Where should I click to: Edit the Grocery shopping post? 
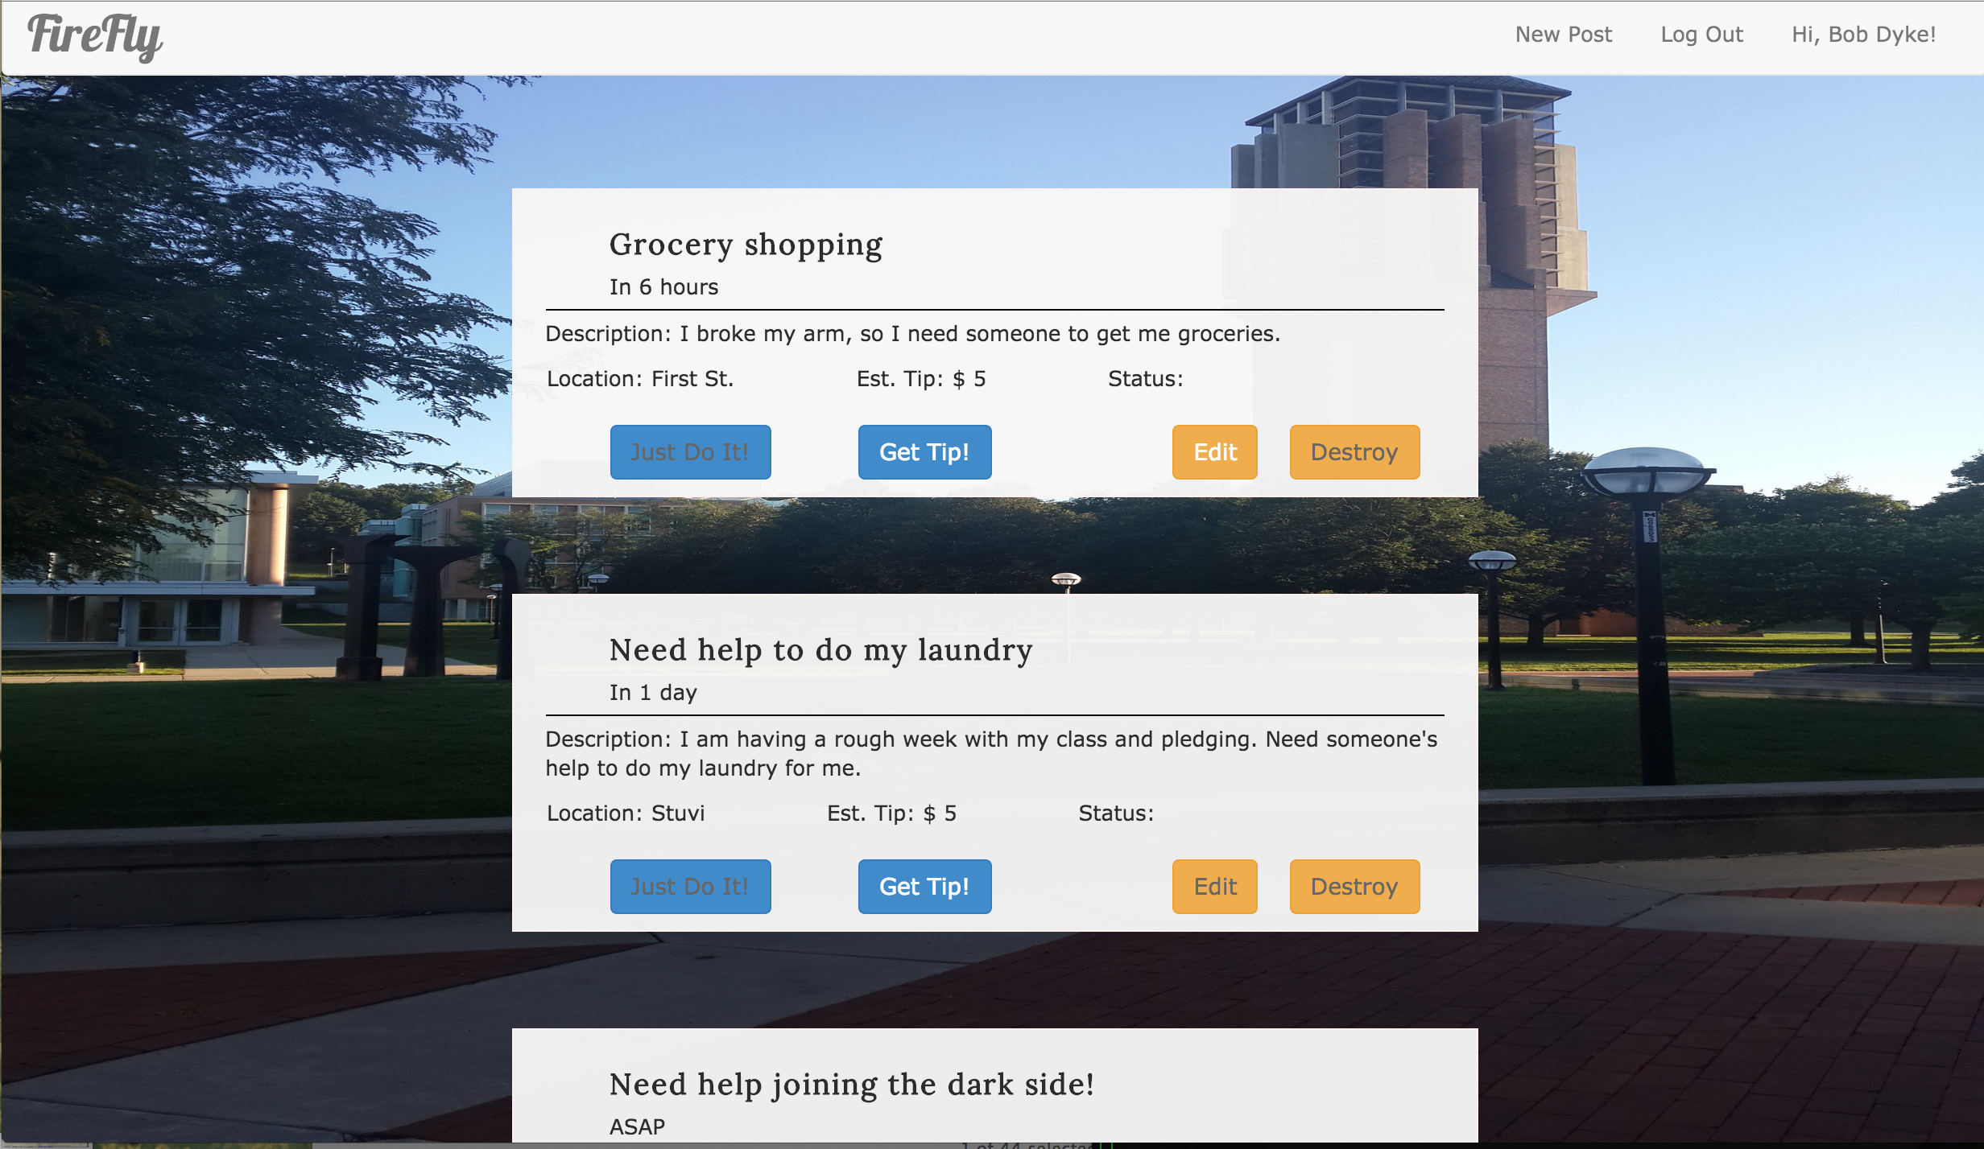click(x=1214, y=452)
